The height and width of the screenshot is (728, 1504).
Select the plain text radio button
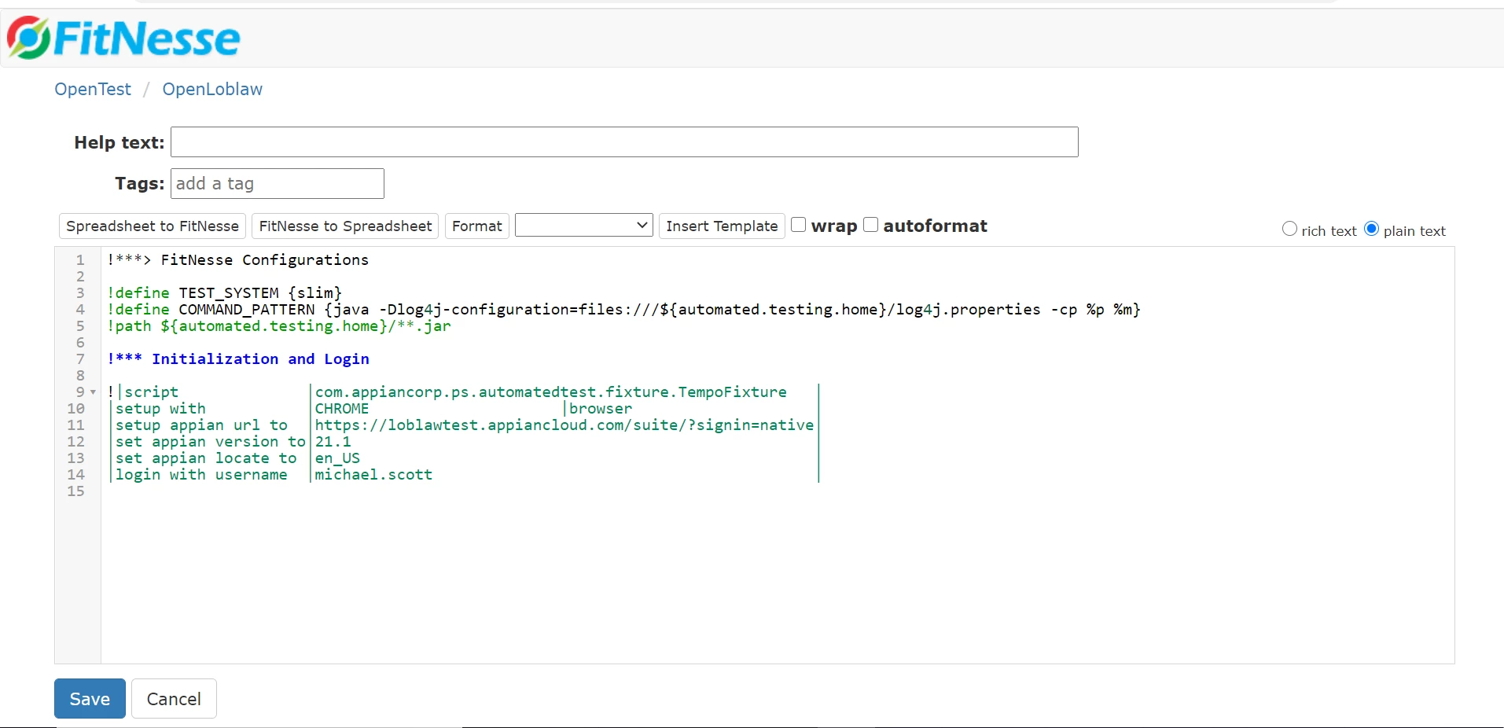(x=1372, y=229)
